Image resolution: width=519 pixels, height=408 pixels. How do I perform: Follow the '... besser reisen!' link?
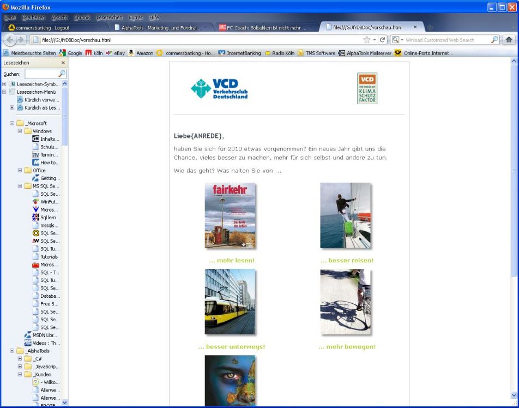click(x=347, y=260)
